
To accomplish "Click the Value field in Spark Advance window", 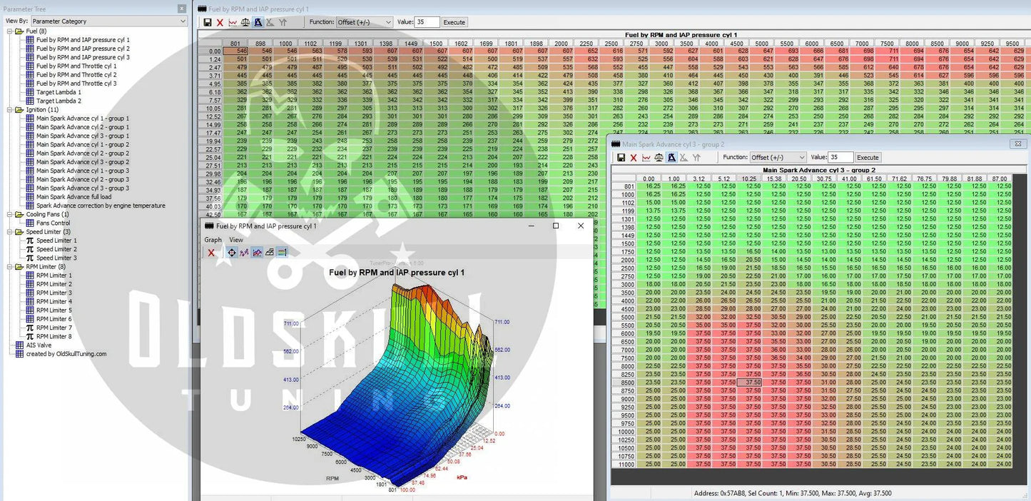I will [840, 157].
